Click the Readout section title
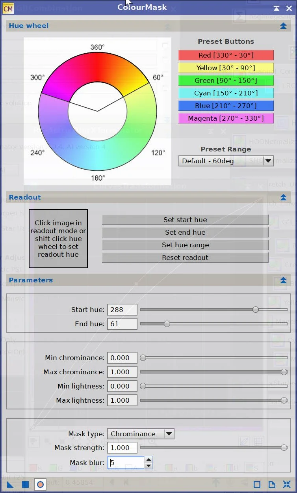 (x=25, y=198)
